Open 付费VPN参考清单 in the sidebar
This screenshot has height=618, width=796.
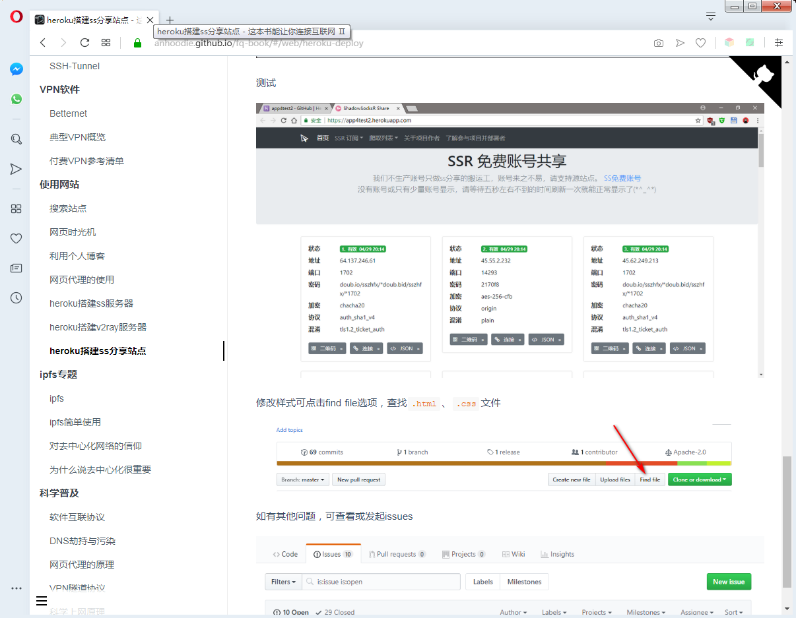86,161
